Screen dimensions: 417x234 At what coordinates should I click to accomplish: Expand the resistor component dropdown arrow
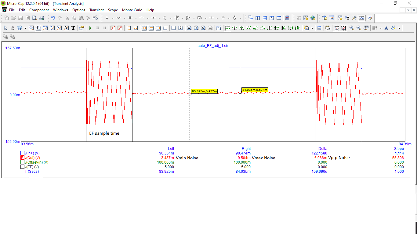tap(124, 18)
